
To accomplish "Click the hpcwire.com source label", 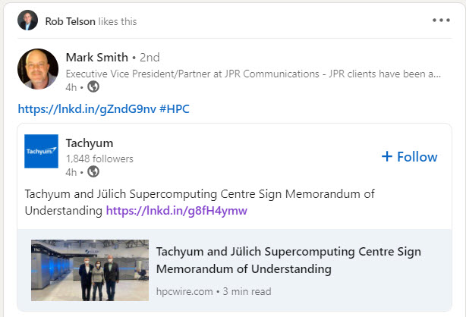I will (x=184, y=290).
